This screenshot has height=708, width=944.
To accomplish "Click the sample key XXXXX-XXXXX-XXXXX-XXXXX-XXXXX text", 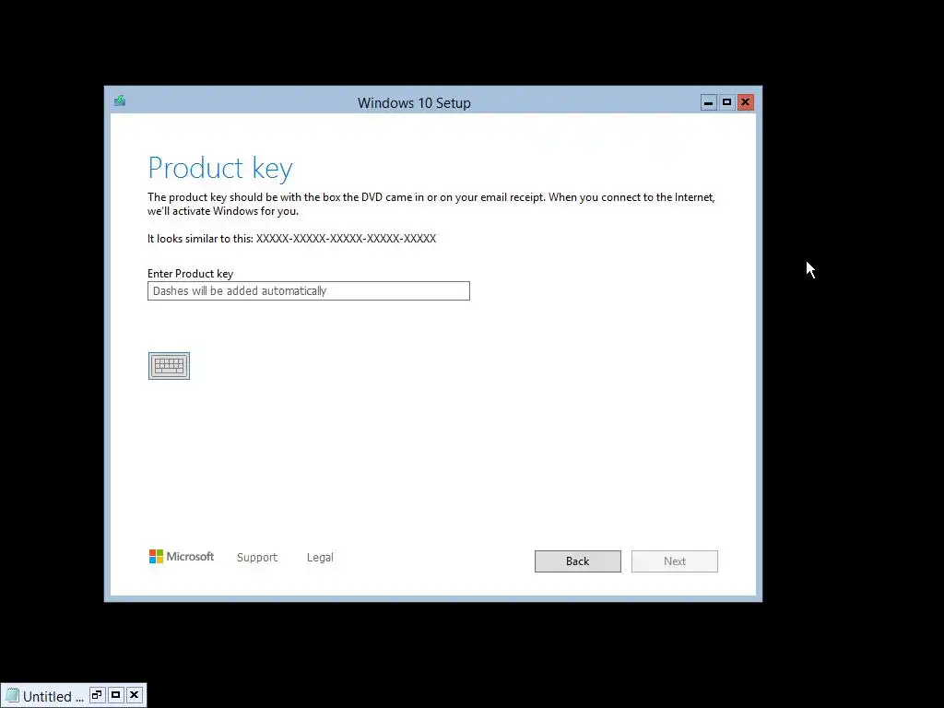I will point(347,239).
